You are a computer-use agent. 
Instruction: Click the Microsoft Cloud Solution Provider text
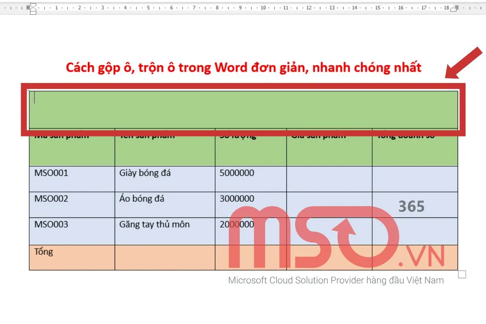tap(336, 280)
